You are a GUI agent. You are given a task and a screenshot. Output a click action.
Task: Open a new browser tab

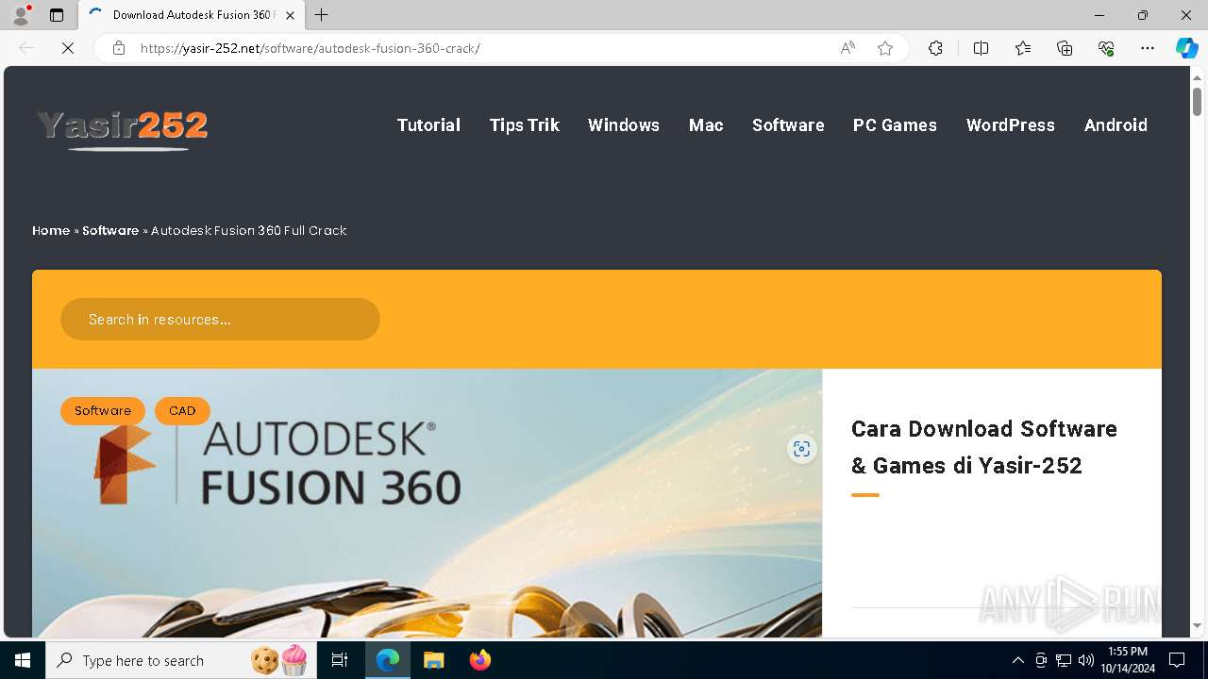[x=322, y=15]
